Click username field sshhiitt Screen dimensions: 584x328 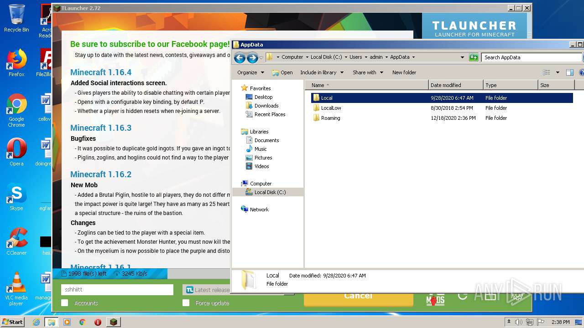117,290
